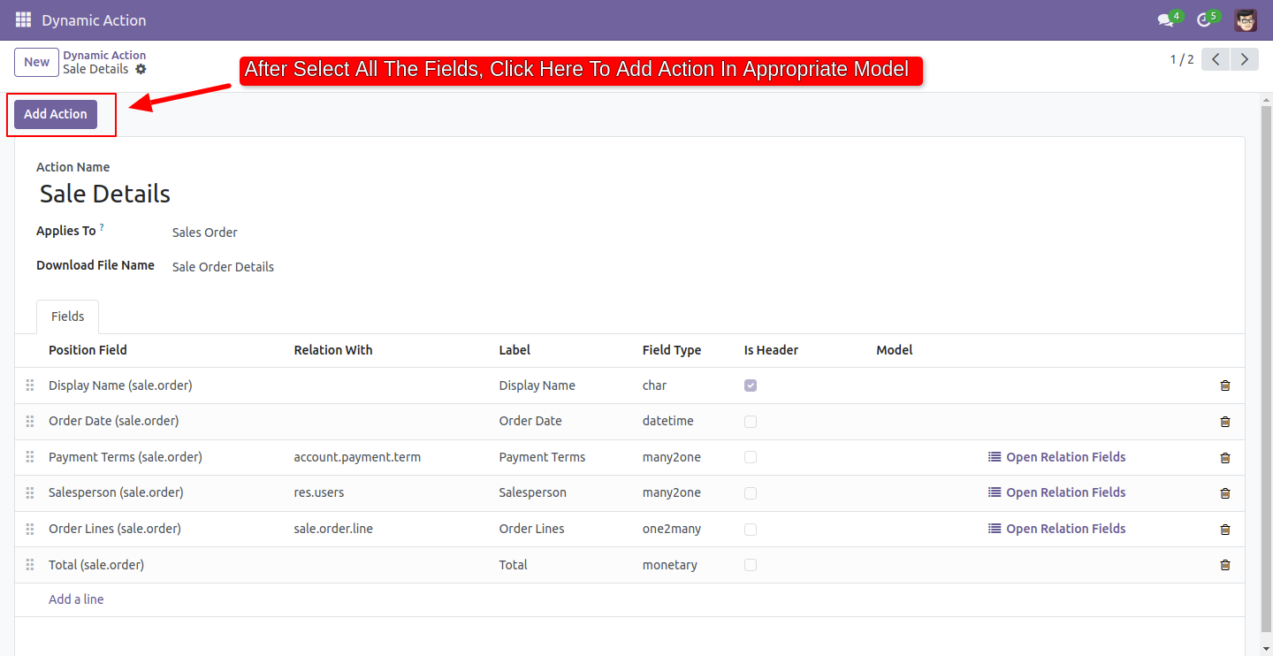Sort by Model column header
This screenshot has width=1273, height=656.
coord(895,350)
